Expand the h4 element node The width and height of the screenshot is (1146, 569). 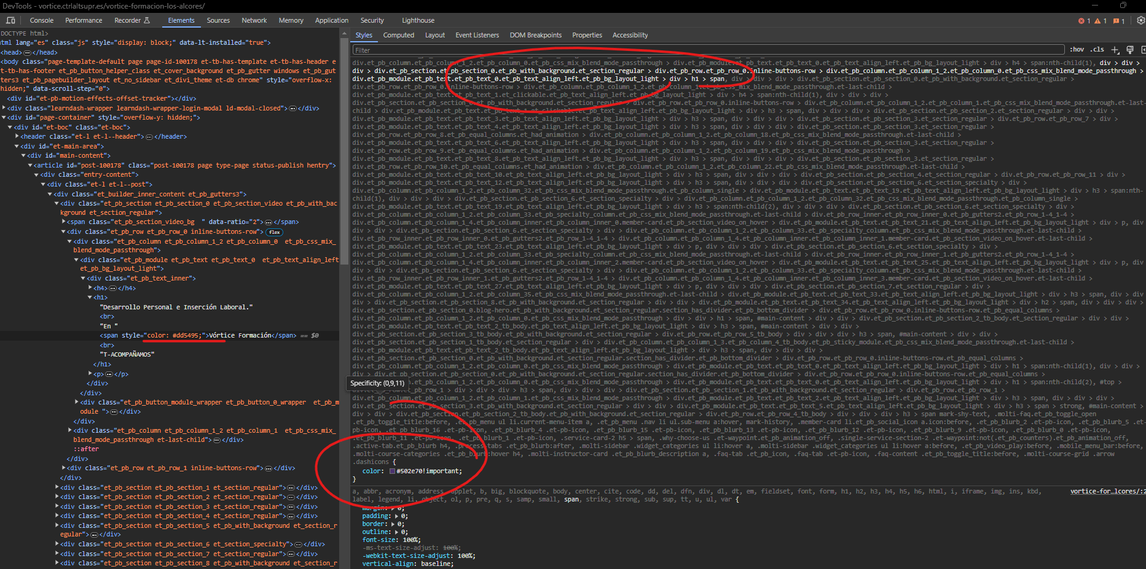(90, 288)
